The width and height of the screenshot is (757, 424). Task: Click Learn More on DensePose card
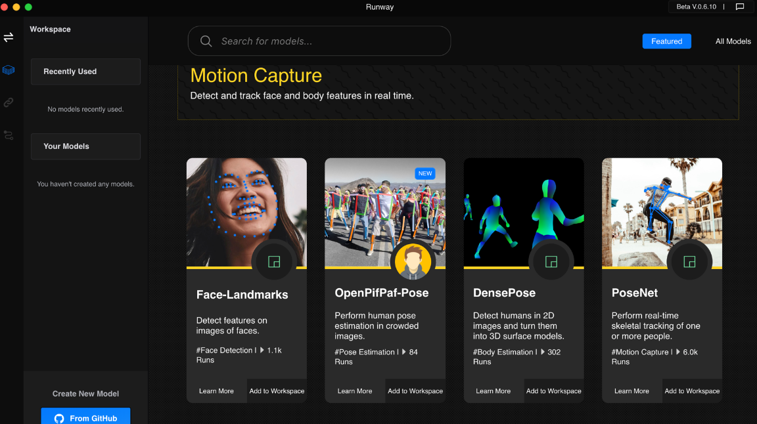[x=493, y=391]
